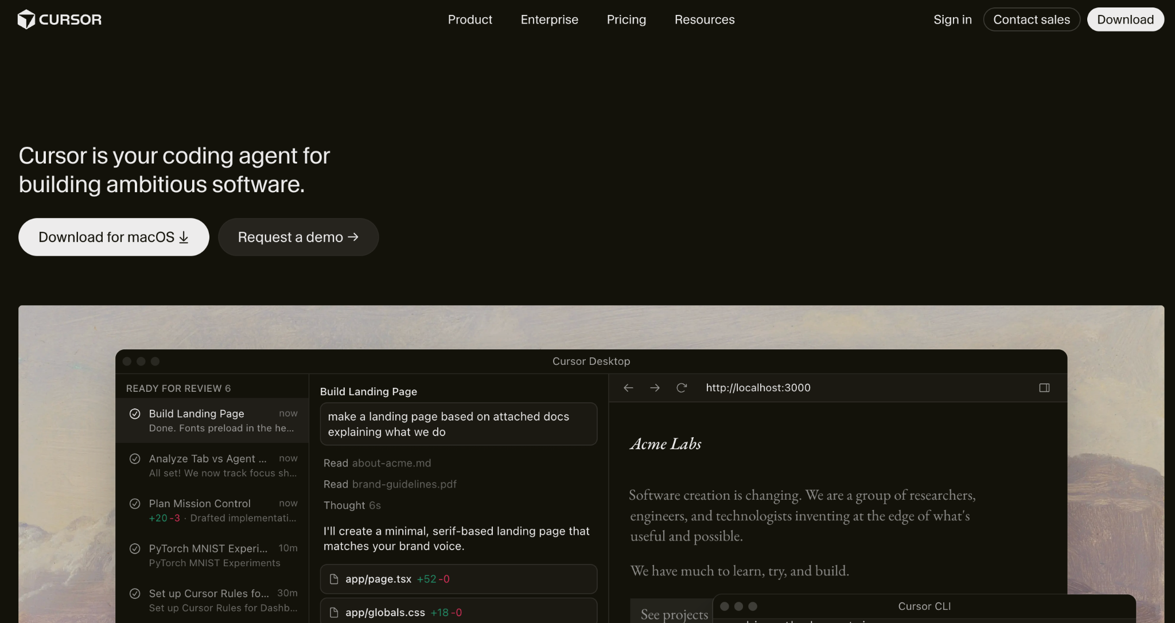This screenshot has width=1175, height=623.
Task: Expand the Thought 6s step
Action: pyautogui.click(x=352, y=505)
